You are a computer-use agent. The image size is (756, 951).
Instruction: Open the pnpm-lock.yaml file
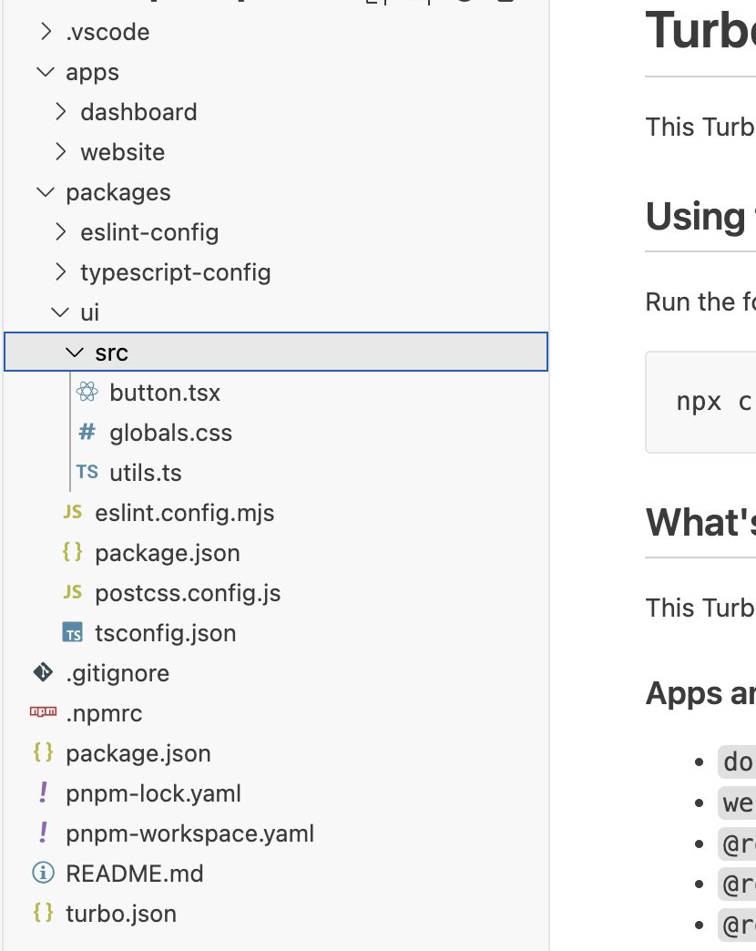[153, 793]
